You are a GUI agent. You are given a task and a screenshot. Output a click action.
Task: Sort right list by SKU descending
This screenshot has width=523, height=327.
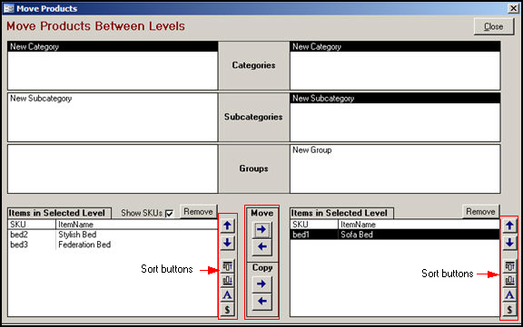(509, 281)
